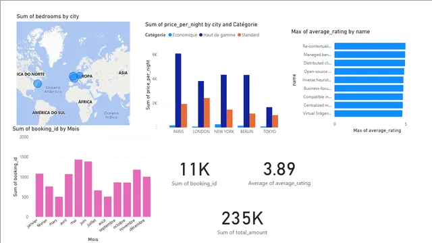The image size is (432, 243).
Task: Click the TOKYO axis label
Action: tap(269, 132)
